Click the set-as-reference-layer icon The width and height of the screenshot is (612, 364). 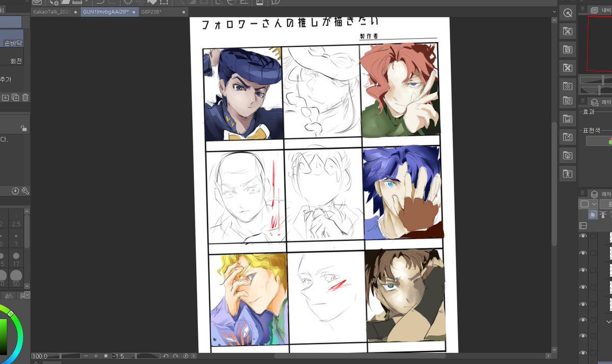603,214
